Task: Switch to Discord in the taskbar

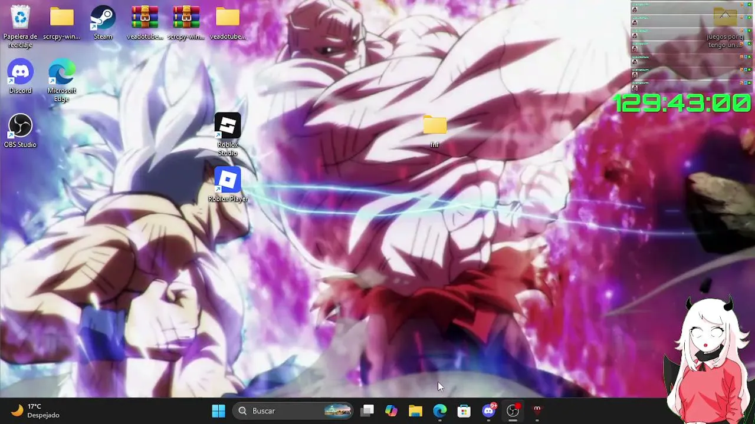Action: 489,411
